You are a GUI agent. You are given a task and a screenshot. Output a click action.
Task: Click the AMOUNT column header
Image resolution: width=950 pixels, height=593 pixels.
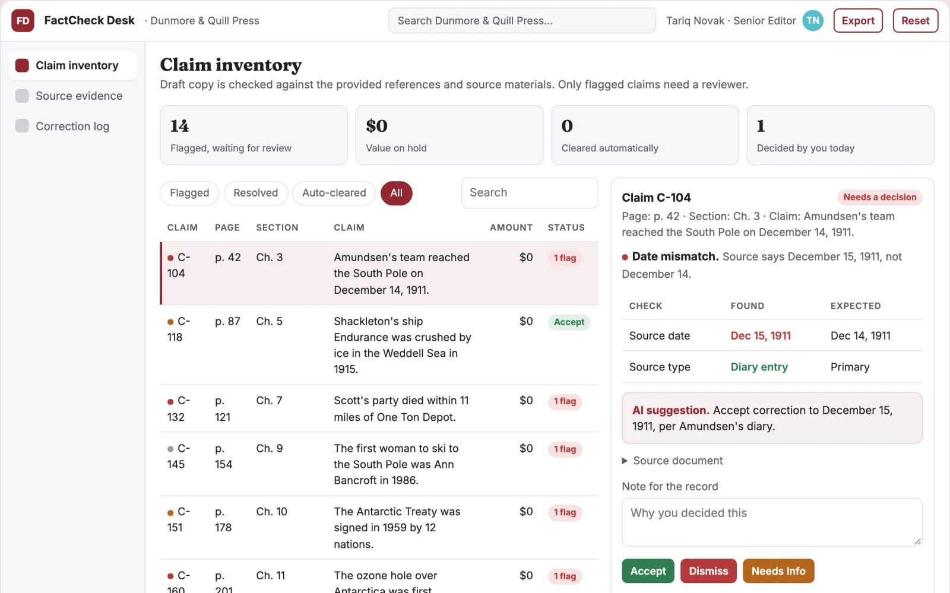point(511,227)
